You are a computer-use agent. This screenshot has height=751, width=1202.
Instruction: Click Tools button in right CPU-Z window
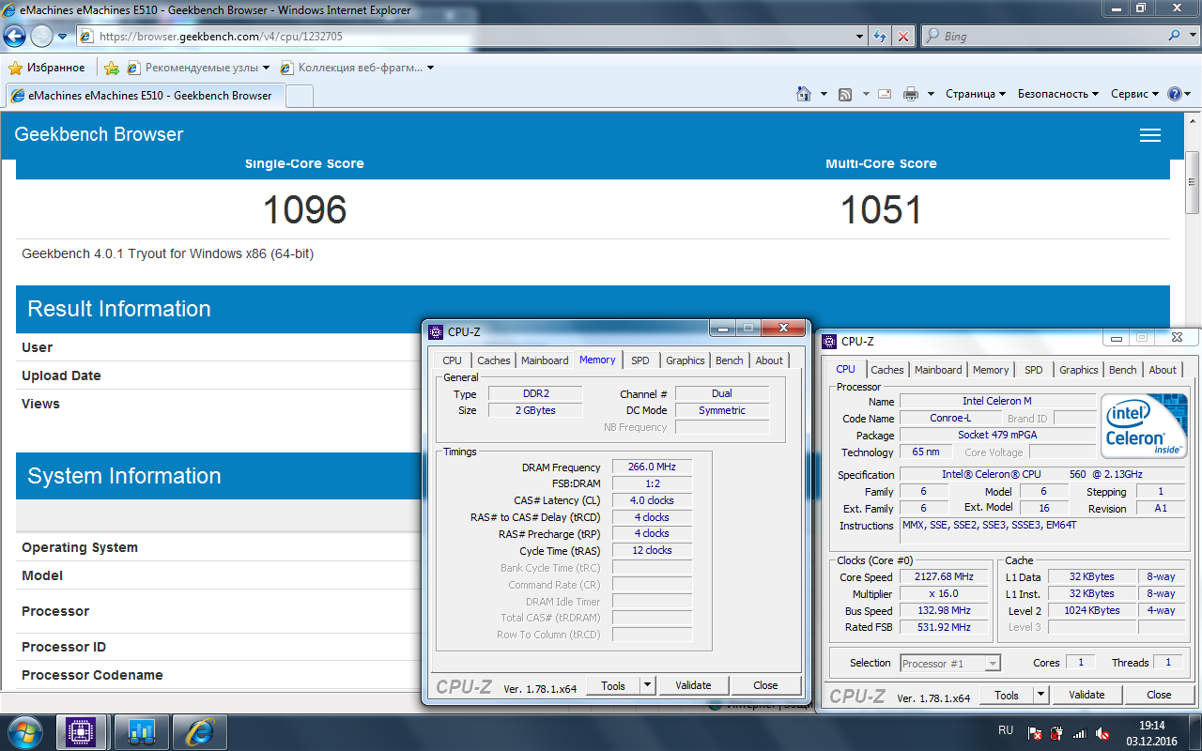coord(1007,695)
